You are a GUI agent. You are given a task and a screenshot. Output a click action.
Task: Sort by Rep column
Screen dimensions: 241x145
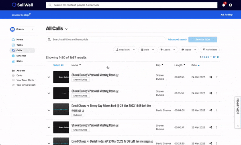coord(159,65)
